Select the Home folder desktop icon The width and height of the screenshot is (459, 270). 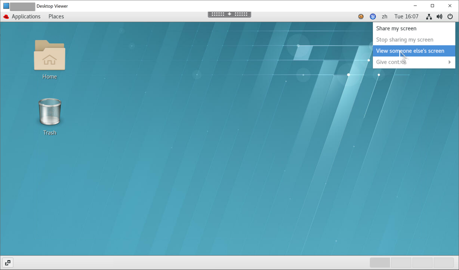[49, 60]
